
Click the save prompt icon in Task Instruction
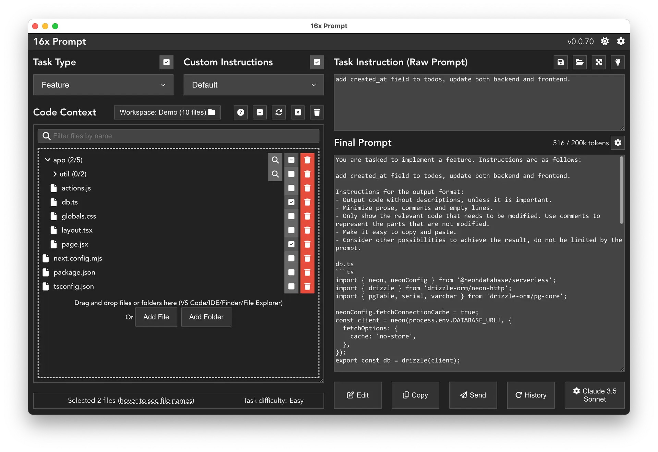[561, 62]
